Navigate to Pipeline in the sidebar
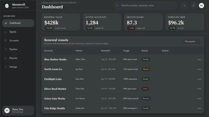209x117 pixels. 18,49
